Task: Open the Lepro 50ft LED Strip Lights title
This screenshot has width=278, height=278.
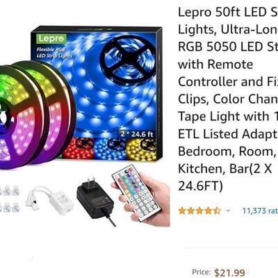Action: pos(228,99)
